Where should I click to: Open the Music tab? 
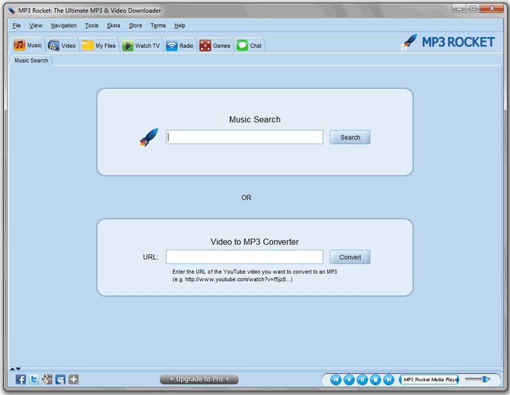28,45
